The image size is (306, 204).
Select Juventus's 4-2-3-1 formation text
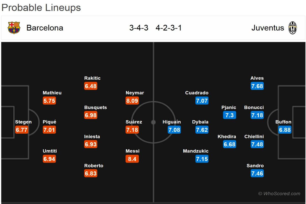coord(169,28)
